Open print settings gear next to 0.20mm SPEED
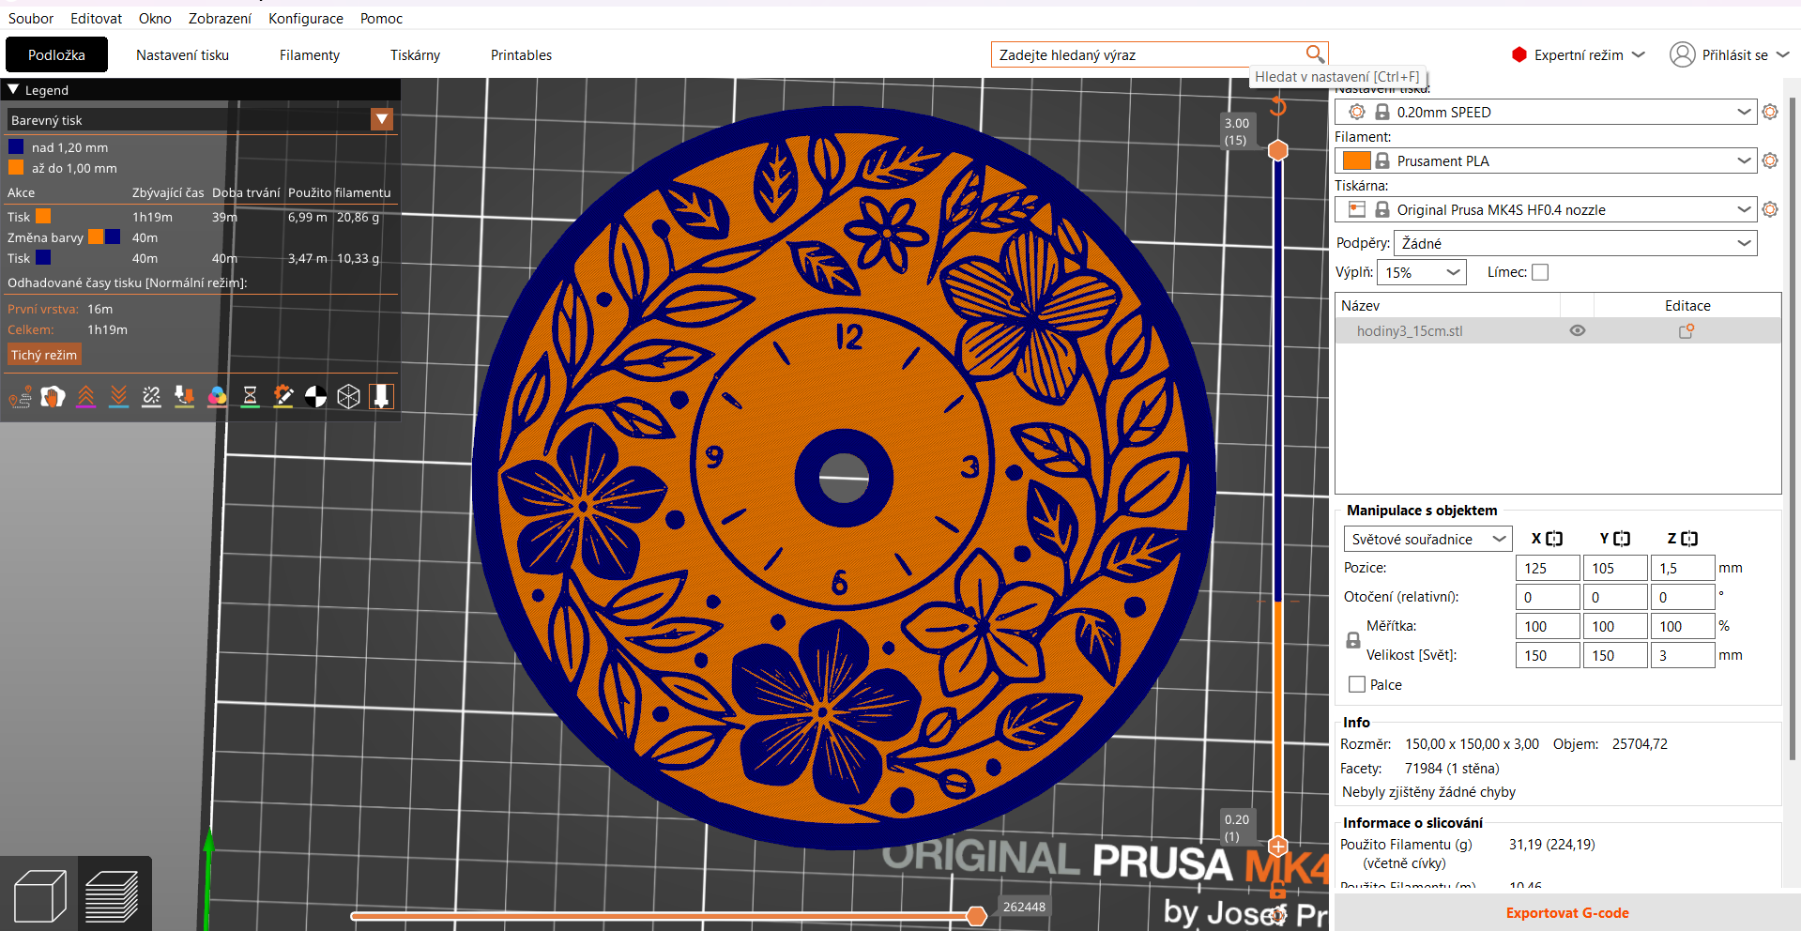This screenshot has width=1801, height=931. (x=1770, y=112)
